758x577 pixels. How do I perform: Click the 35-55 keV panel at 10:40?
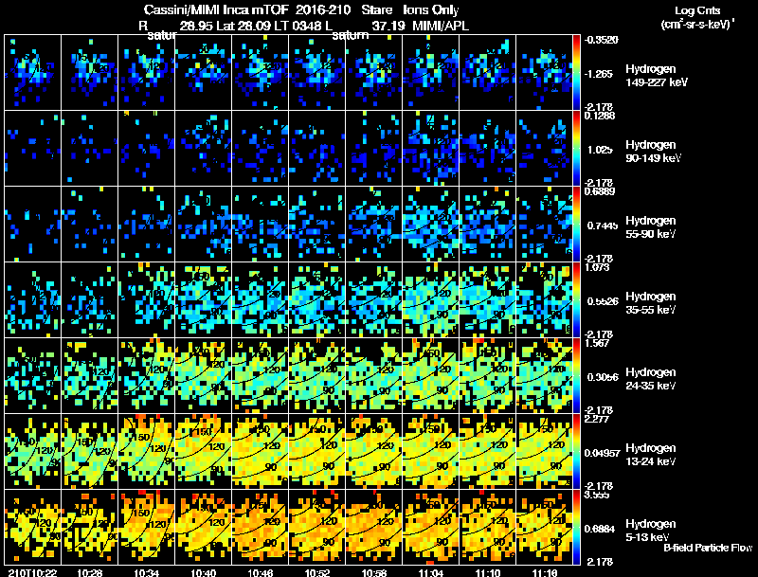point(204,300)
